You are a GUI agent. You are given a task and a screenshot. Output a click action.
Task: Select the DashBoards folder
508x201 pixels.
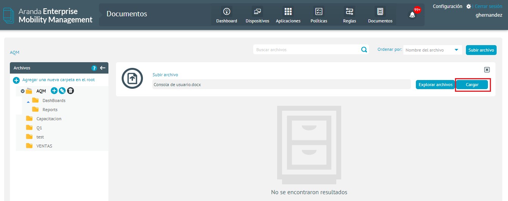(x=54, y=100)
